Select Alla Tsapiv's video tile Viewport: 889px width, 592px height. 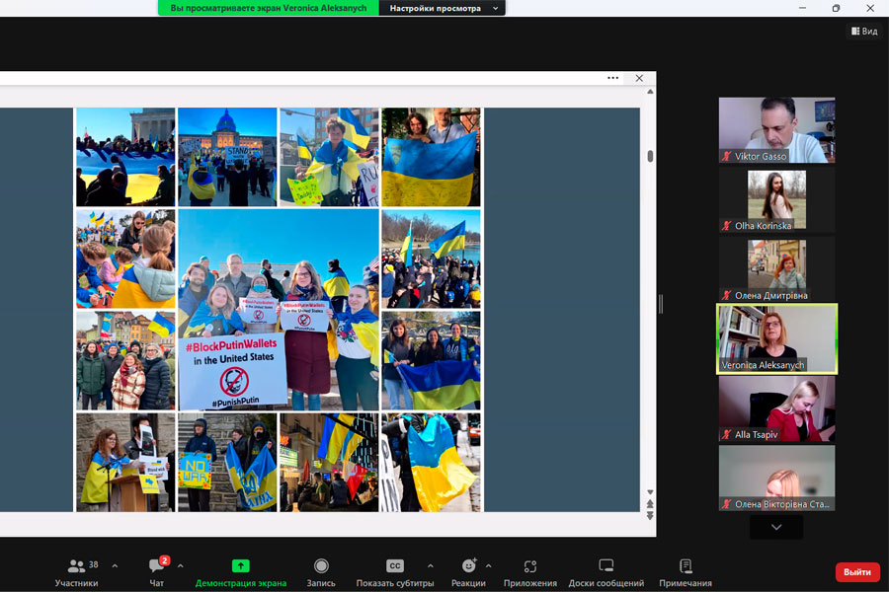pyautogui.click(x=776, y=409)
